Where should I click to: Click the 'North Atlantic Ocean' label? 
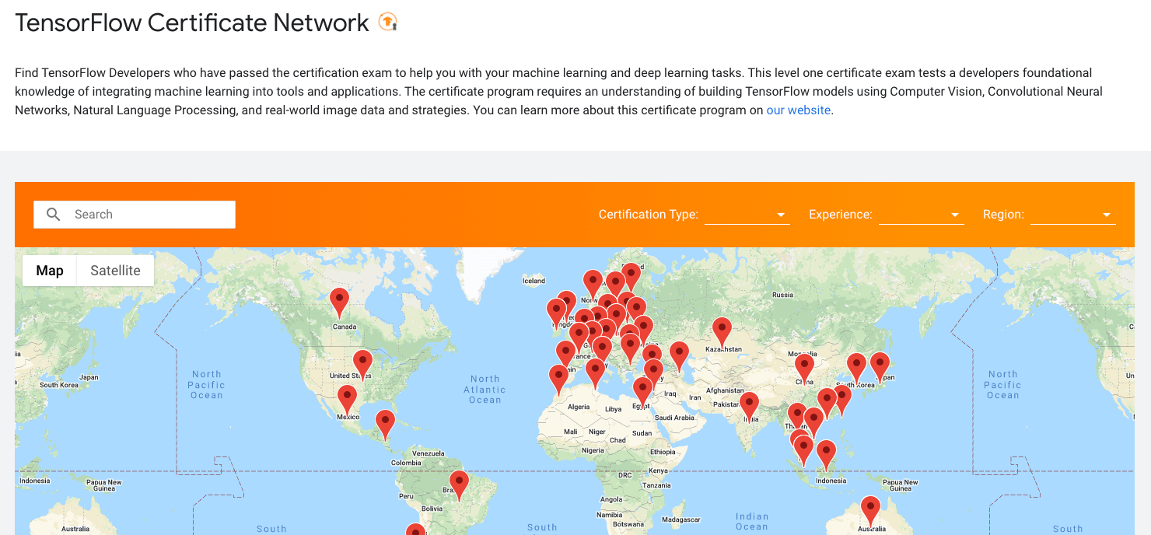coord(485,390)
